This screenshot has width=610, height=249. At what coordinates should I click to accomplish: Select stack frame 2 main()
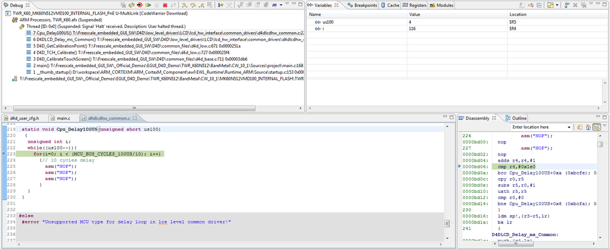point(165,65)
